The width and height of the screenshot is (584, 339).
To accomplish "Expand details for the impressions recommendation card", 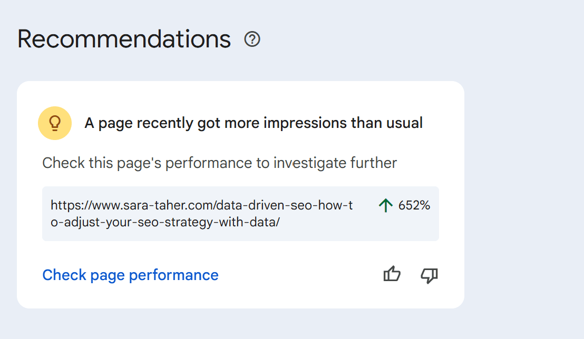I will 240,194.
